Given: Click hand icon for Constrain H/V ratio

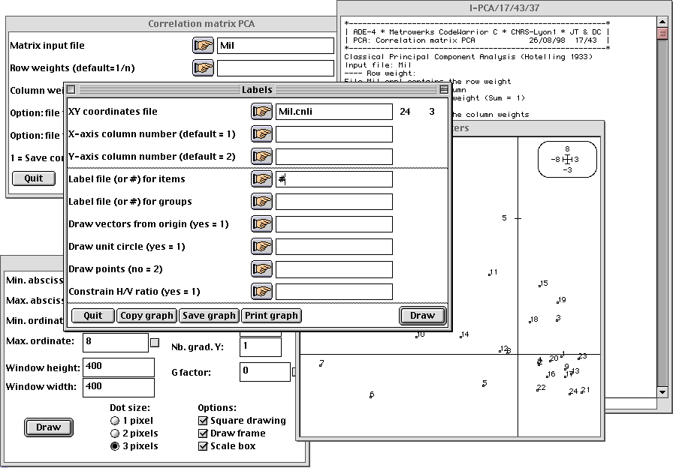Looking at the screenshot, I should click(x=261, y=292).
